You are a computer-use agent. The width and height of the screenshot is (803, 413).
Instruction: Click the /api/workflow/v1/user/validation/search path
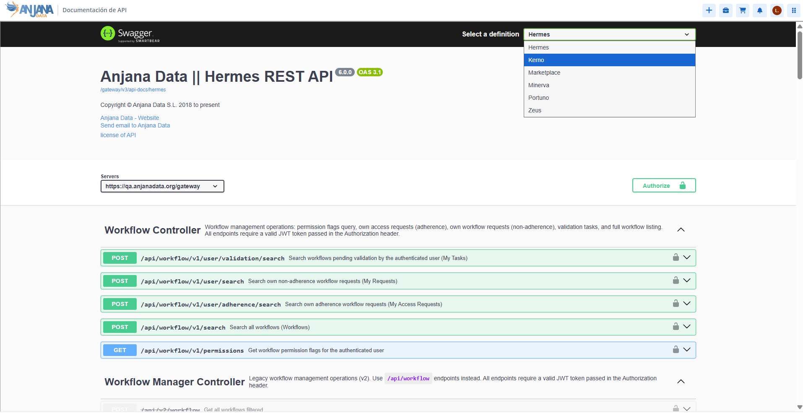(x=213, y=258)
